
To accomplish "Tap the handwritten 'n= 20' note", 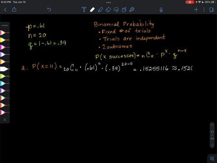I will click(37, 35).
